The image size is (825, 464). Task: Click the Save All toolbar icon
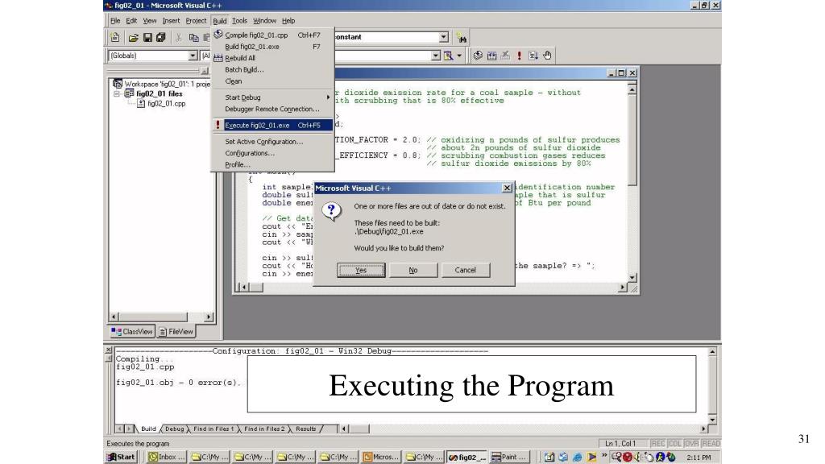point(161,37)
